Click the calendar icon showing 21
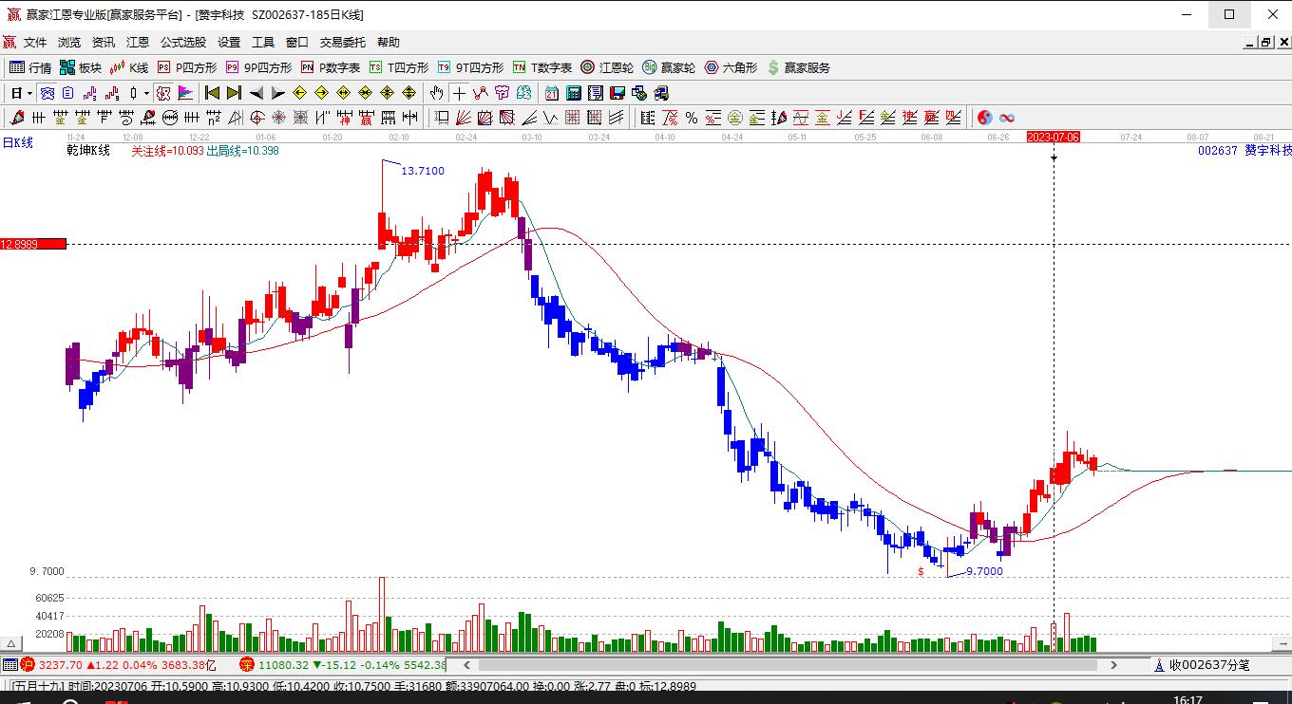The height and width of the screenshot is (704, 1292). (x=552, y=93)
